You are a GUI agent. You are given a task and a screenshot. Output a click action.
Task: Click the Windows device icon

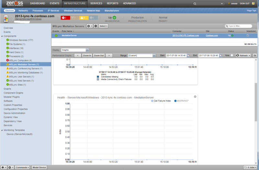(6, 19)
